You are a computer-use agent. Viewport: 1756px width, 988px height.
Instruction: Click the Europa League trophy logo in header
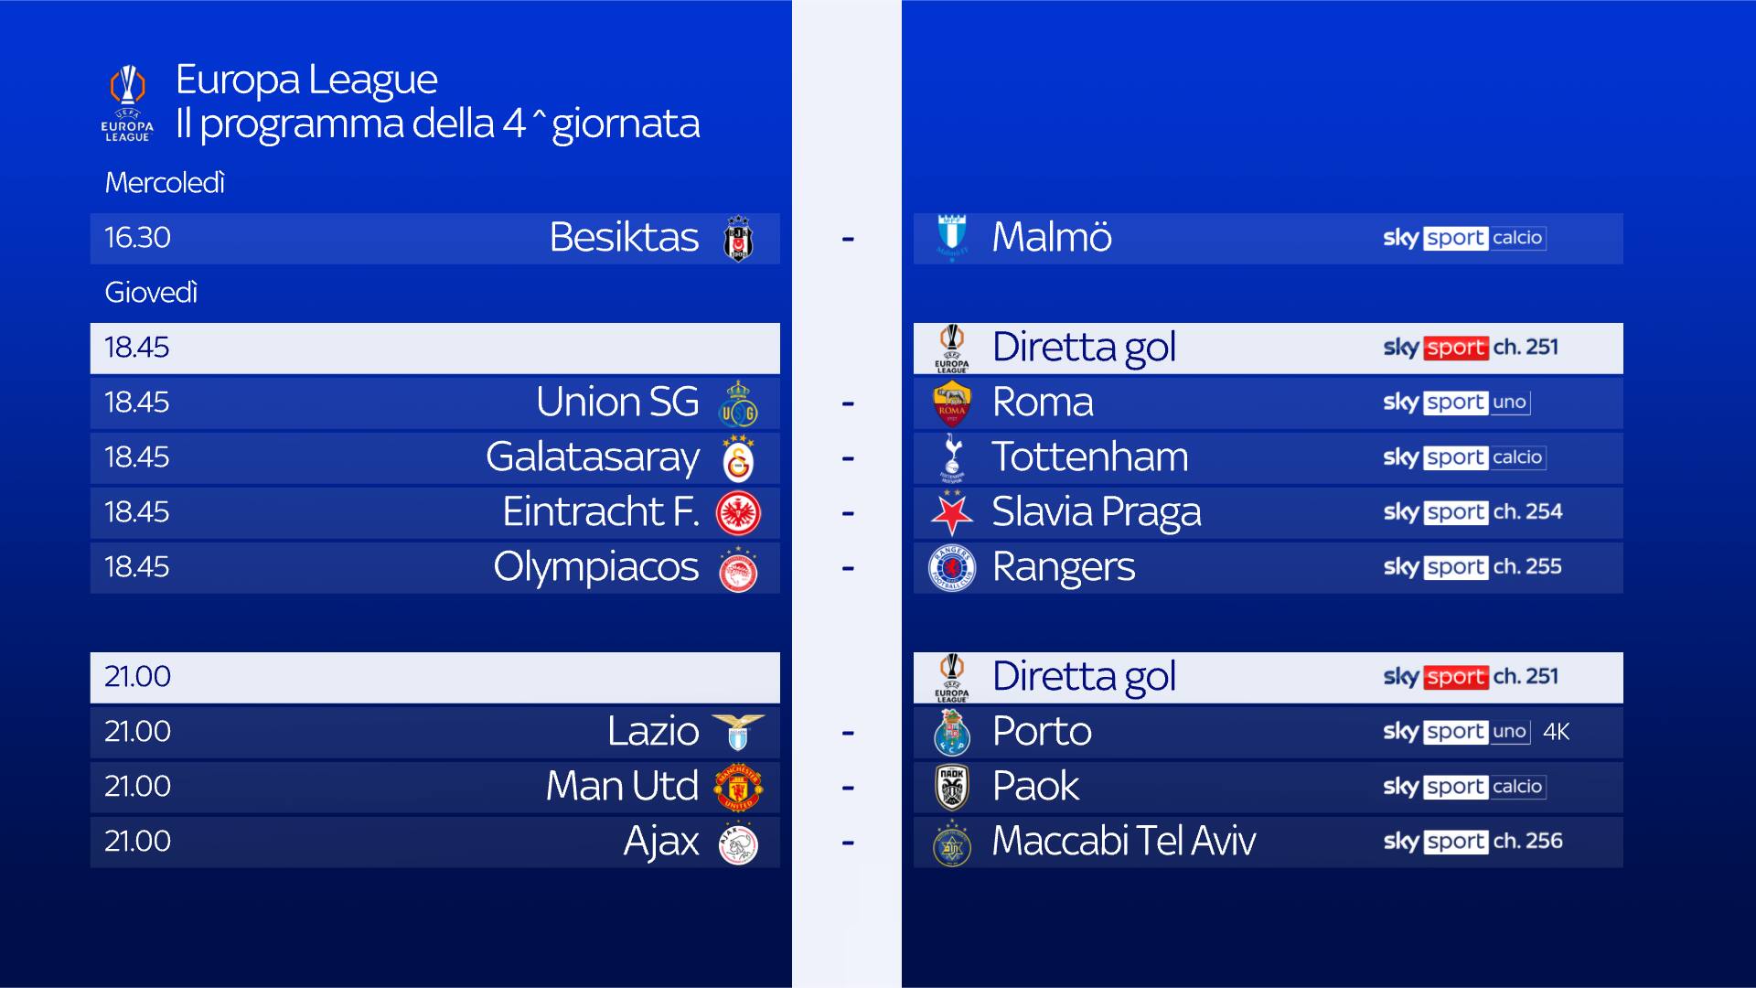pyautogui.click(x=127, y=102)
